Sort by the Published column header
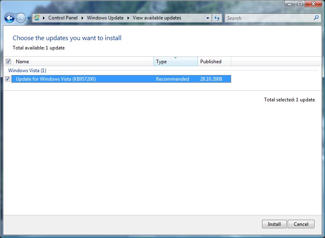 (214, 61)
